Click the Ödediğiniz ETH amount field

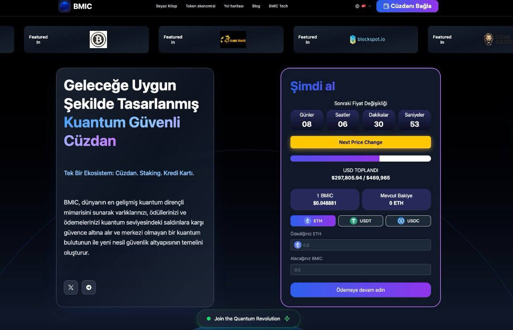pyautogui.click(x=360, y=245)
